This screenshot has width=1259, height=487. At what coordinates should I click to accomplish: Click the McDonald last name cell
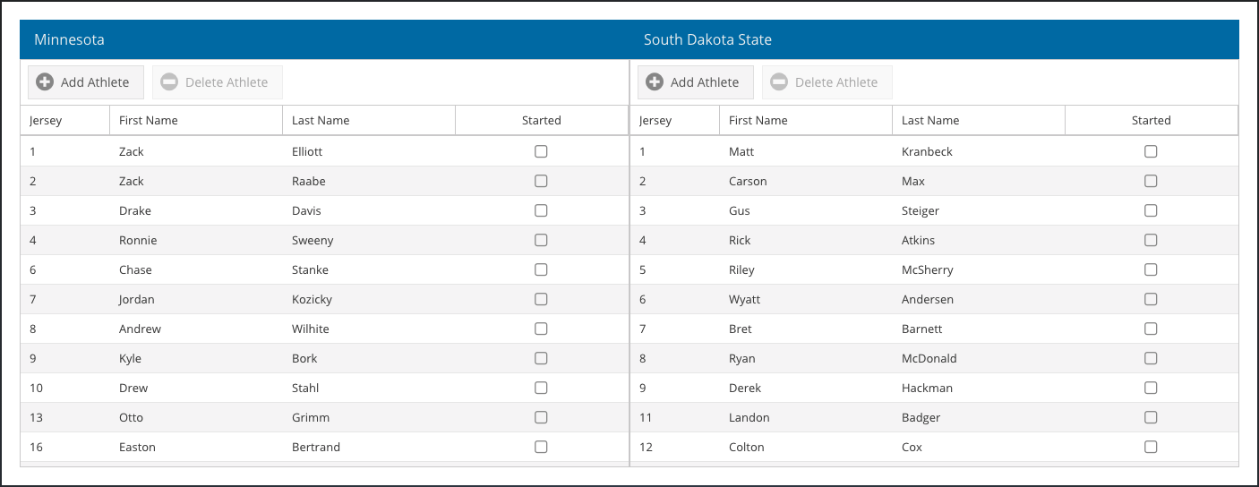(979, 358)
